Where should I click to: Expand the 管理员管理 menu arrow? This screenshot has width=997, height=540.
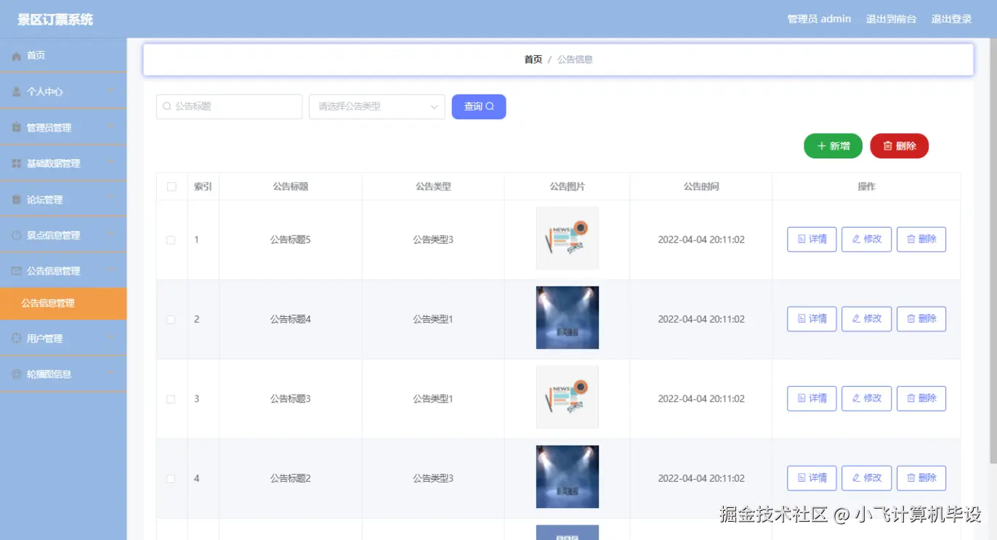[x=111, y=126]
